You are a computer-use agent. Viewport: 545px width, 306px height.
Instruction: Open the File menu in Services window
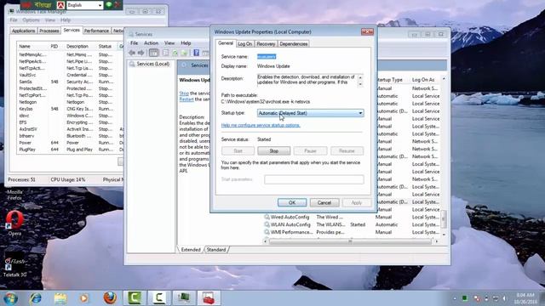pyautogui.click(x=135, y=43)
